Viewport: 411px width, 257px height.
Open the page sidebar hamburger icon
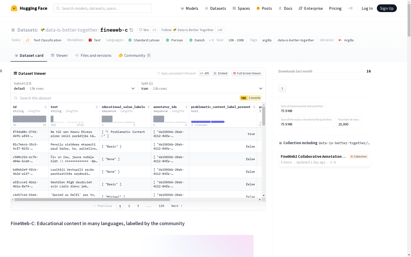click(x=1, y=71)
